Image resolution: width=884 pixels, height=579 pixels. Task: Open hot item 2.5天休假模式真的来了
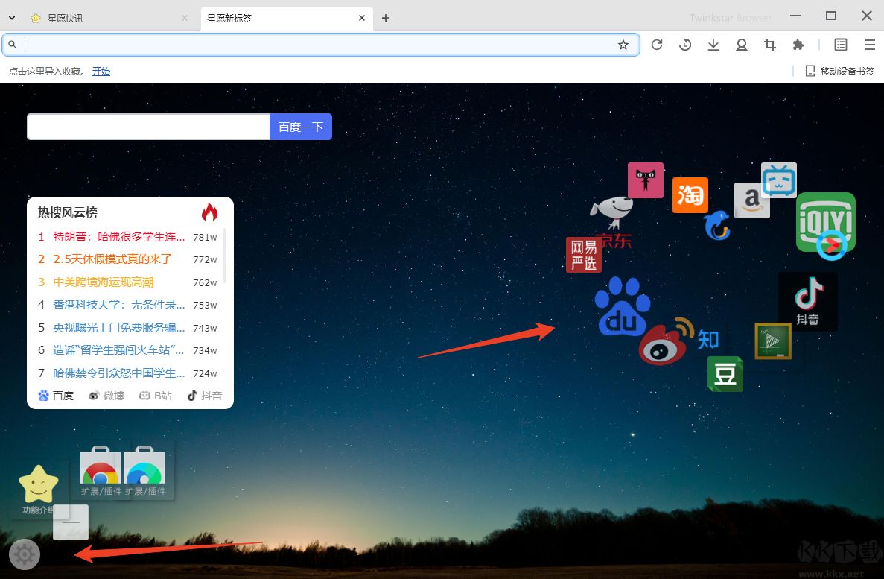(112, 259)
